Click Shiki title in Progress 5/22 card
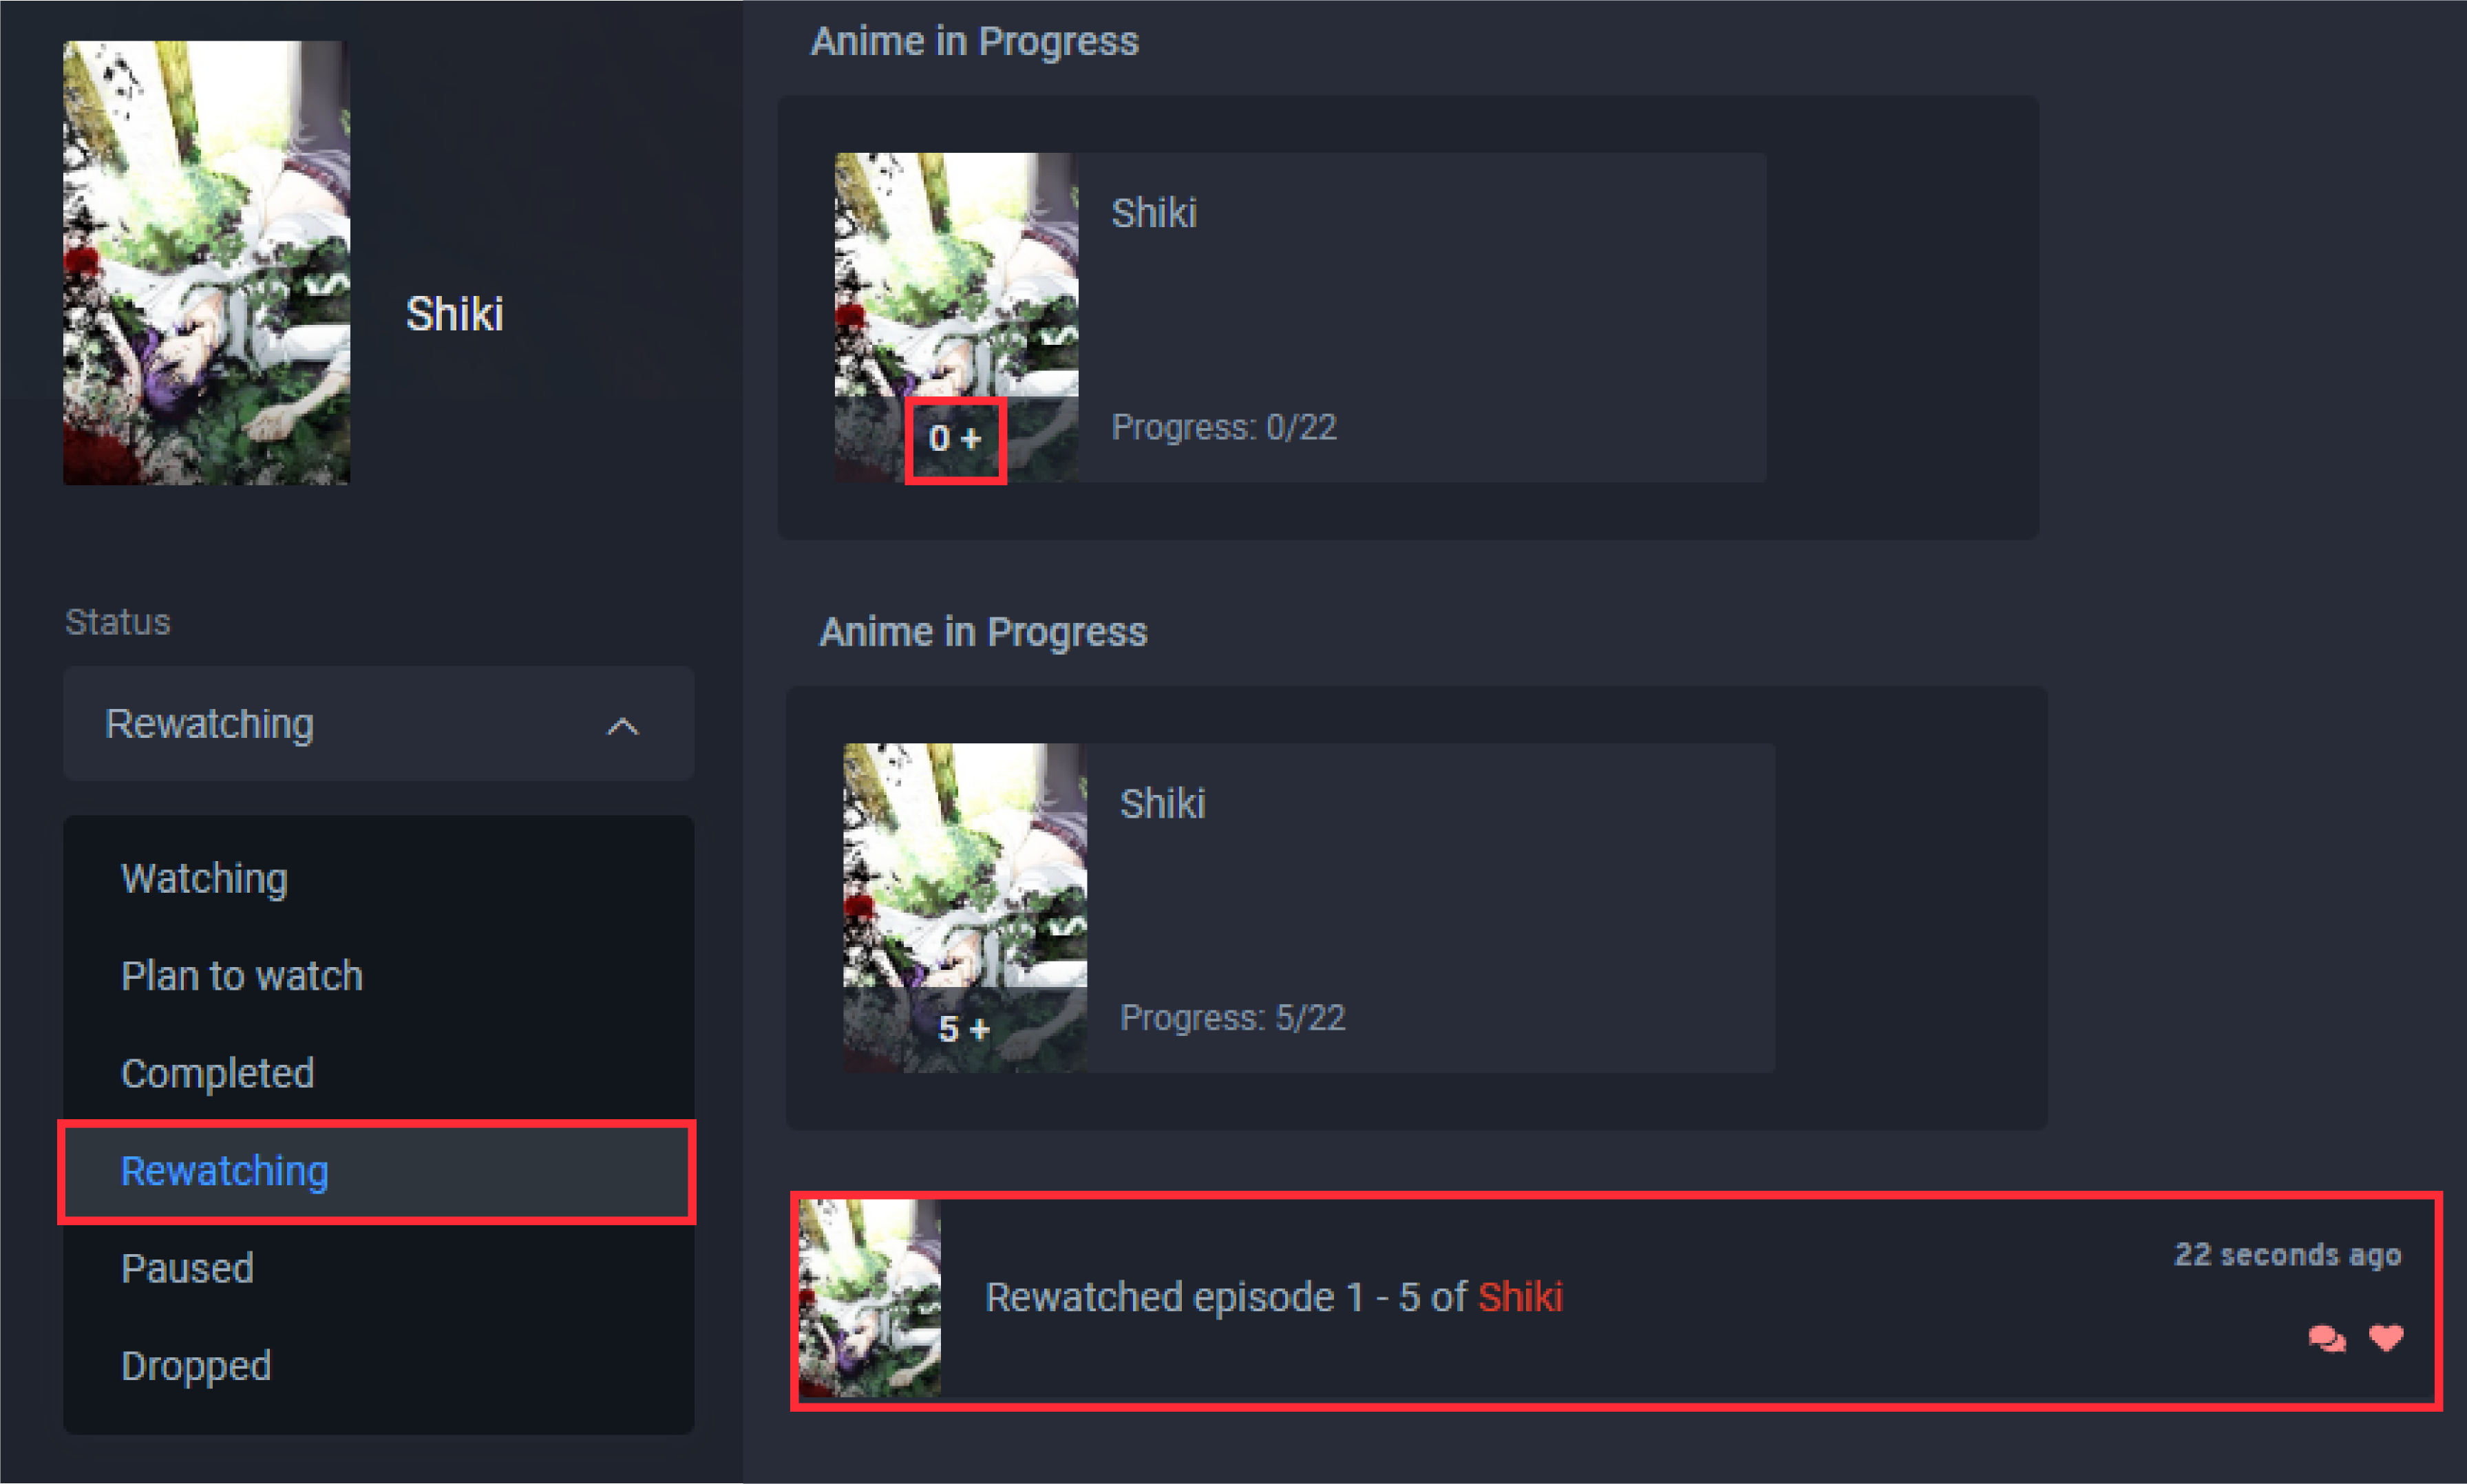The image size is (2467, 1484). [1162, 803]
